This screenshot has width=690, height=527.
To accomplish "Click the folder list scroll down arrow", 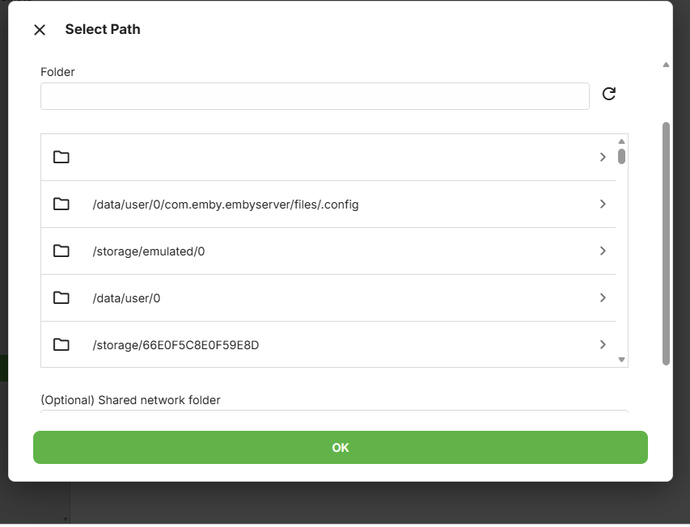I will pyautogui.click(x=621, y=360).
